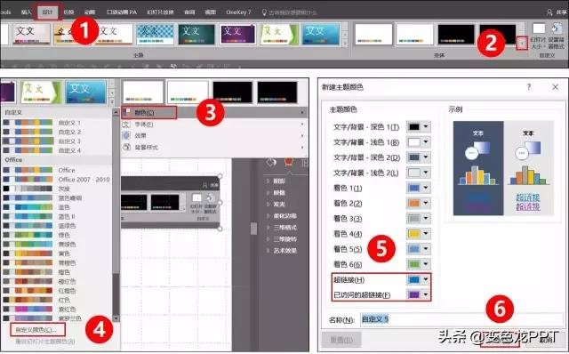
Task: Open 文字/背景 - 深色 2 color dropdown
Action: click(419, 157)
